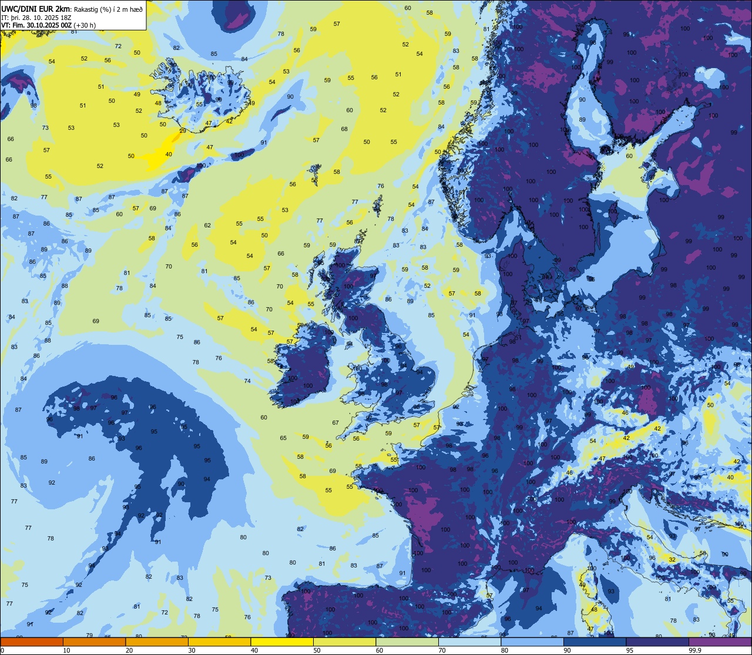Select the 30–40 percent amber legend swatch
Image resolution: width=752 pixels, height=655 pixels.
point(219,641)
